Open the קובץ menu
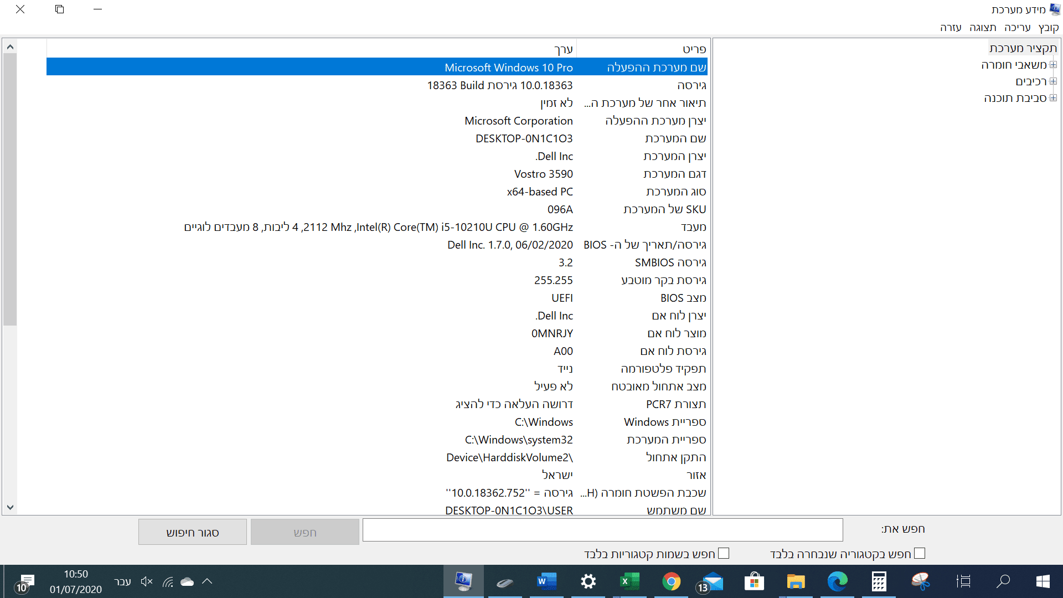This screenshot has height=598, width=1063. (x=1048, y=28)
